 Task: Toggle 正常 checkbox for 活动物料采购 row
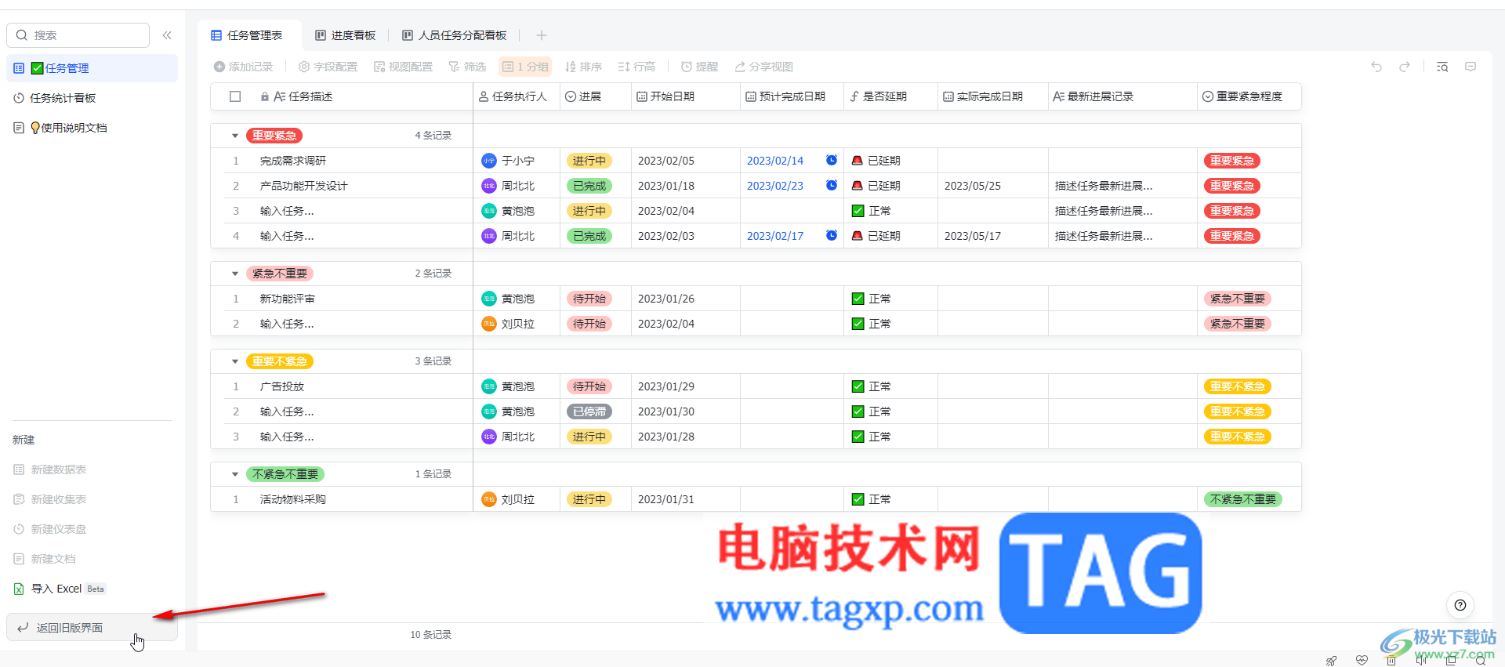(x=858, y=499)
